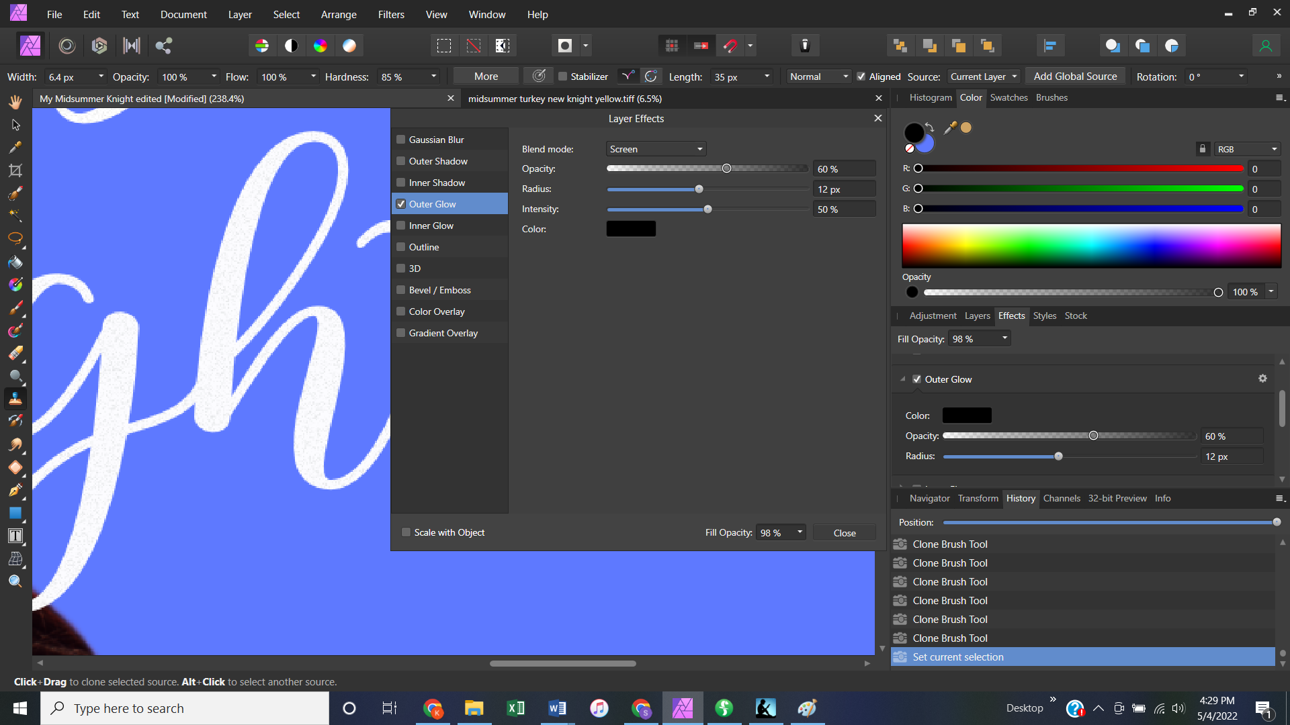This screenshot has width=1290, height=725.
Task: Click the Outer Glow Color swatch in dialog
Action: tap(631, 229)
